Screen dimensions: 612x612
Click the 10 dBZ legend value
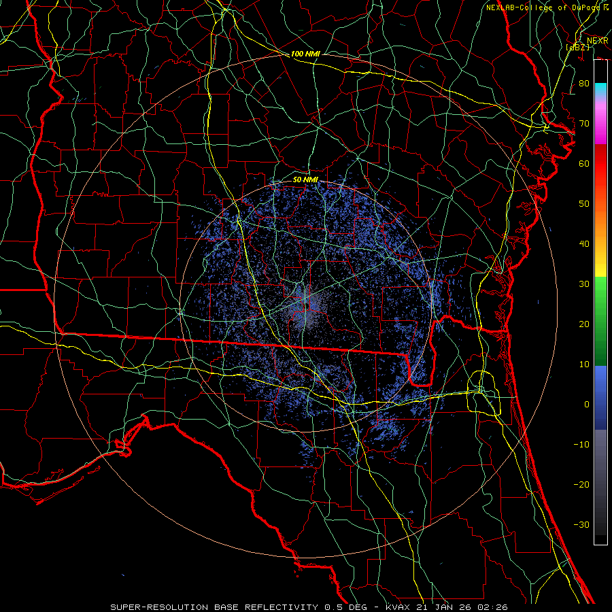(x=584, y=364)
